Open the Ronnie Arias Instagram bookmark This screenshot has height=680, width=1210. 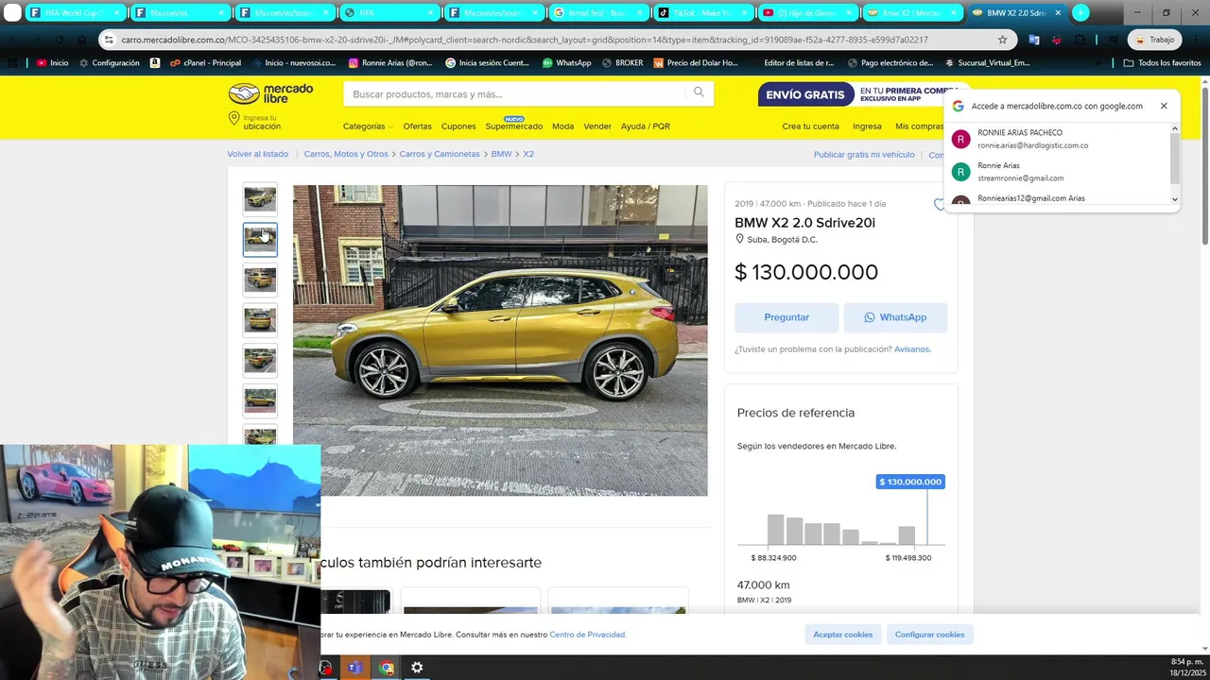pyautogui.click(x=389, y=63)
